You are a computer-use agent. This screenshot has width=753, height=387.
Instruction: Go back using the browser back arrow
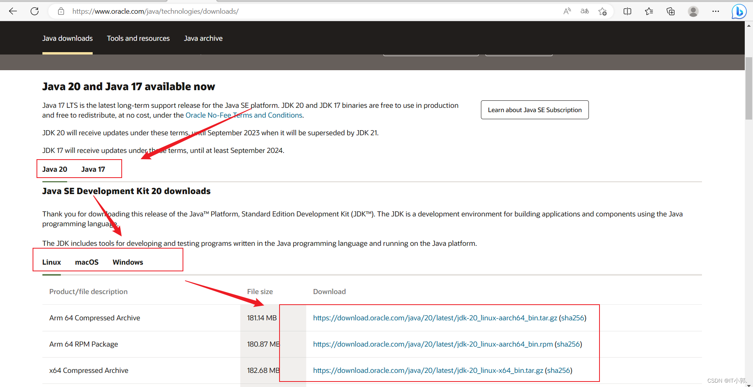[13, 11]
